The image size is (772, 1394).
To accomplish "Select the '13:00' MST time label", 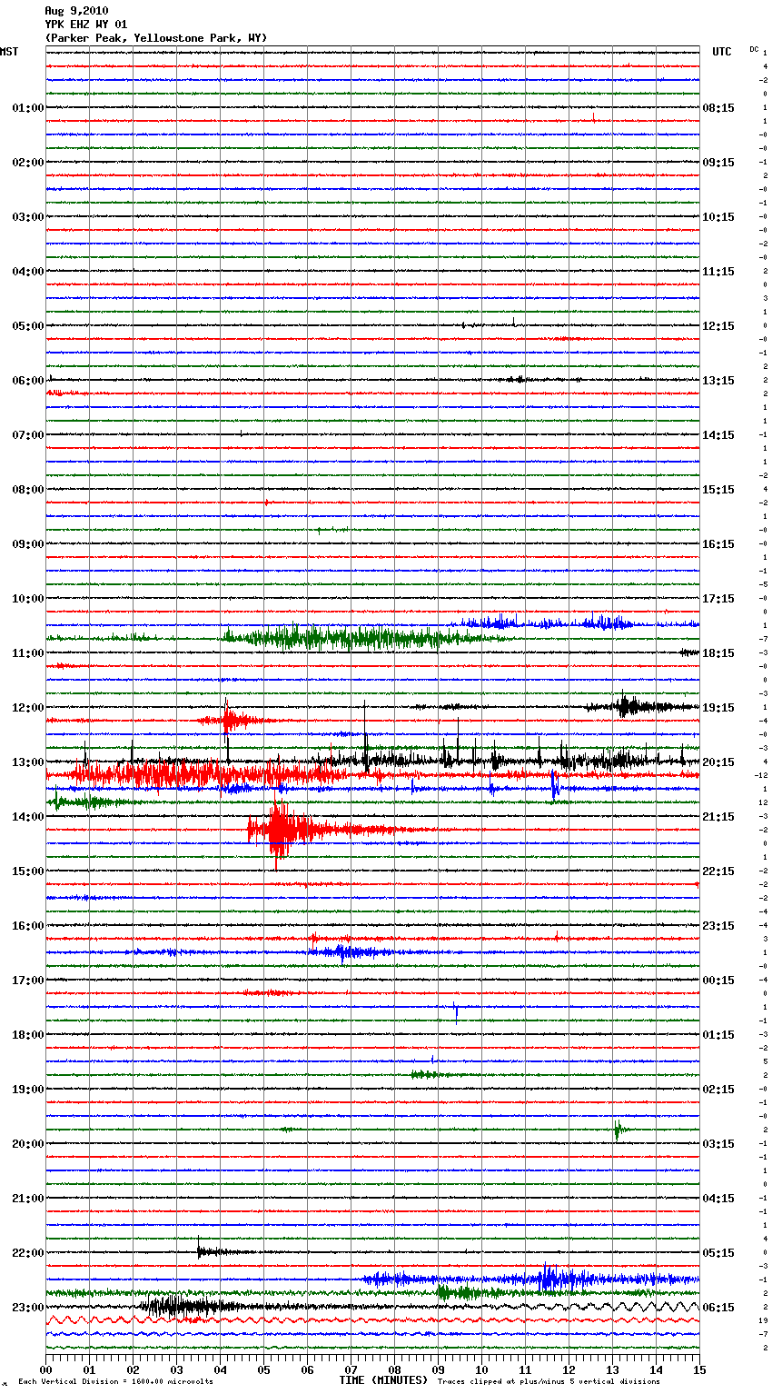I will pos(28,762).
